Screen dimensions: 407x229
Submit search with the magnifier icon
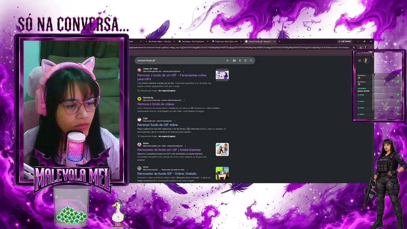coord(251,60)
